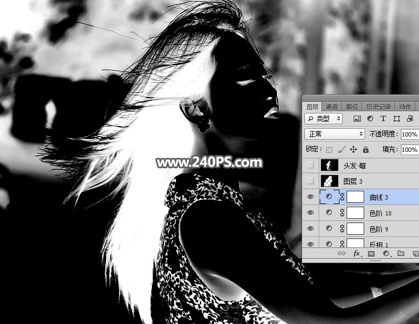This screenshot has height=324, width=419.
Task: Click the 曲线 3 curves adjustment icon
Action: [x=329, y=197]
